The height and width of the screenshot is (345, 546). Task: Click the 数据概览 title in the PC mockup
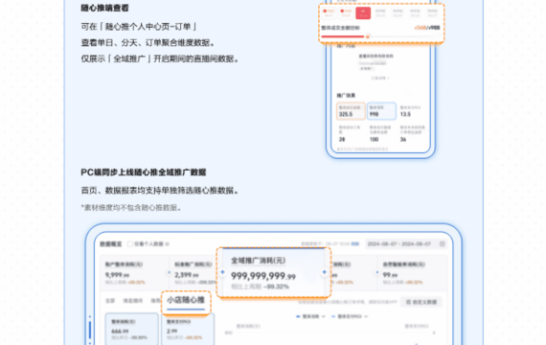pos(111,244)
